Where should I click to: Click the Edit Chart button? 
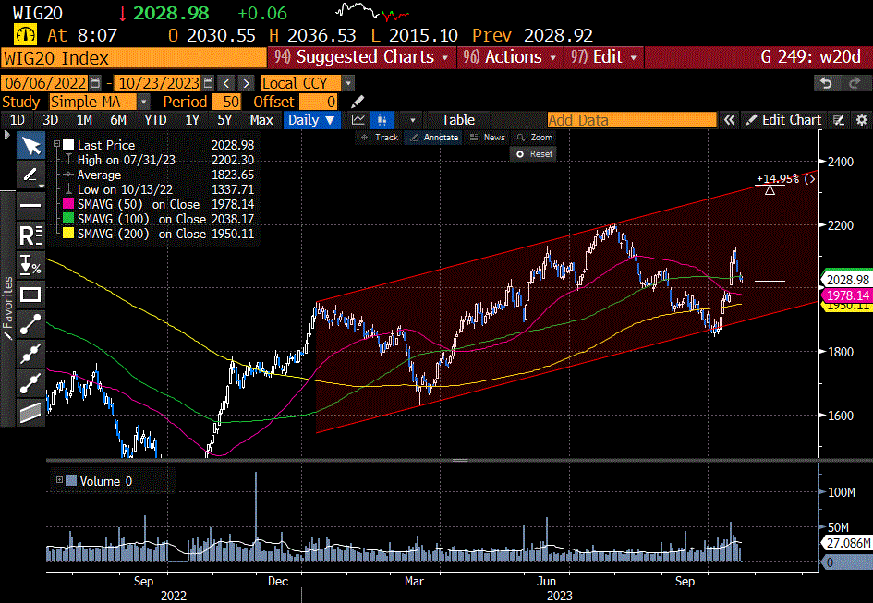tap(784, 120)
